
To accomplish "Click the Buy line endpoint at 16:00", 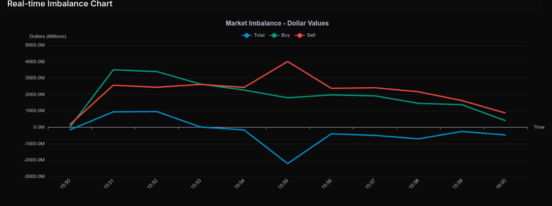I will [505, 121].
